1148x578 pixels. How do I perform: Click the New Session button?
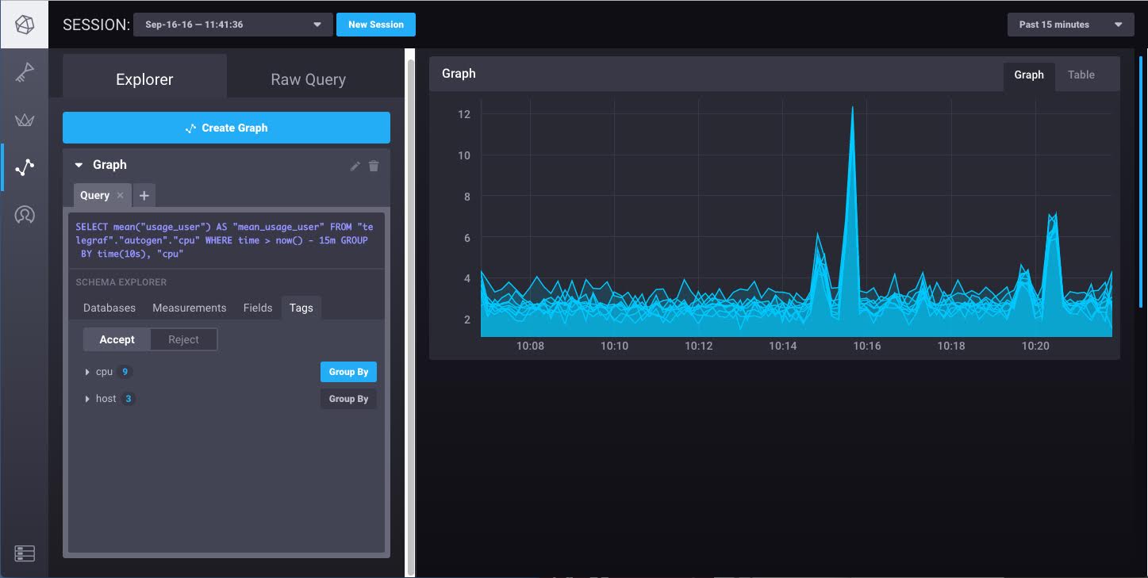(375, 25)
